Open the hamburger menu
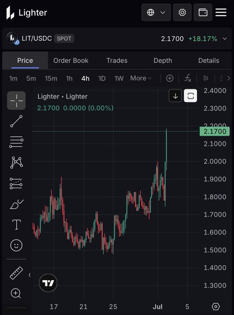This screenshot has width=234, height=315. [x=221, y=13]
